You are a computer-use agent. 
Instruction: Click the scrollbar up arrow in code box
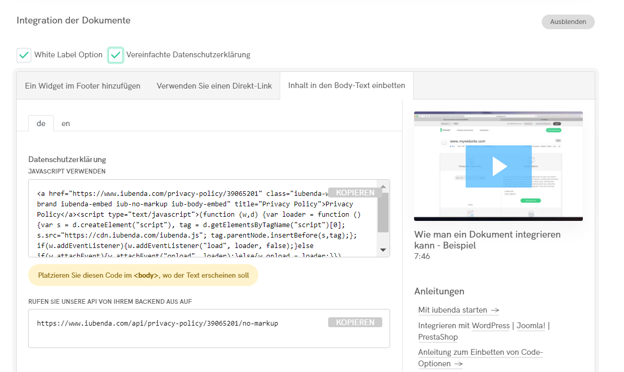(x=383, y=185)
